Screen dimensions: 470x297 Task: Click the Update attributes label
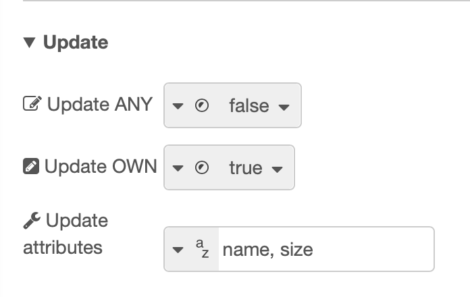[66, 234]
